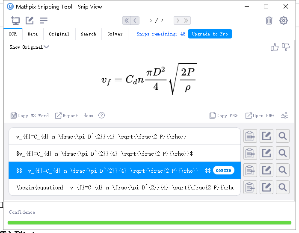
Task: Go to the next snip
Action: point(178,21)
